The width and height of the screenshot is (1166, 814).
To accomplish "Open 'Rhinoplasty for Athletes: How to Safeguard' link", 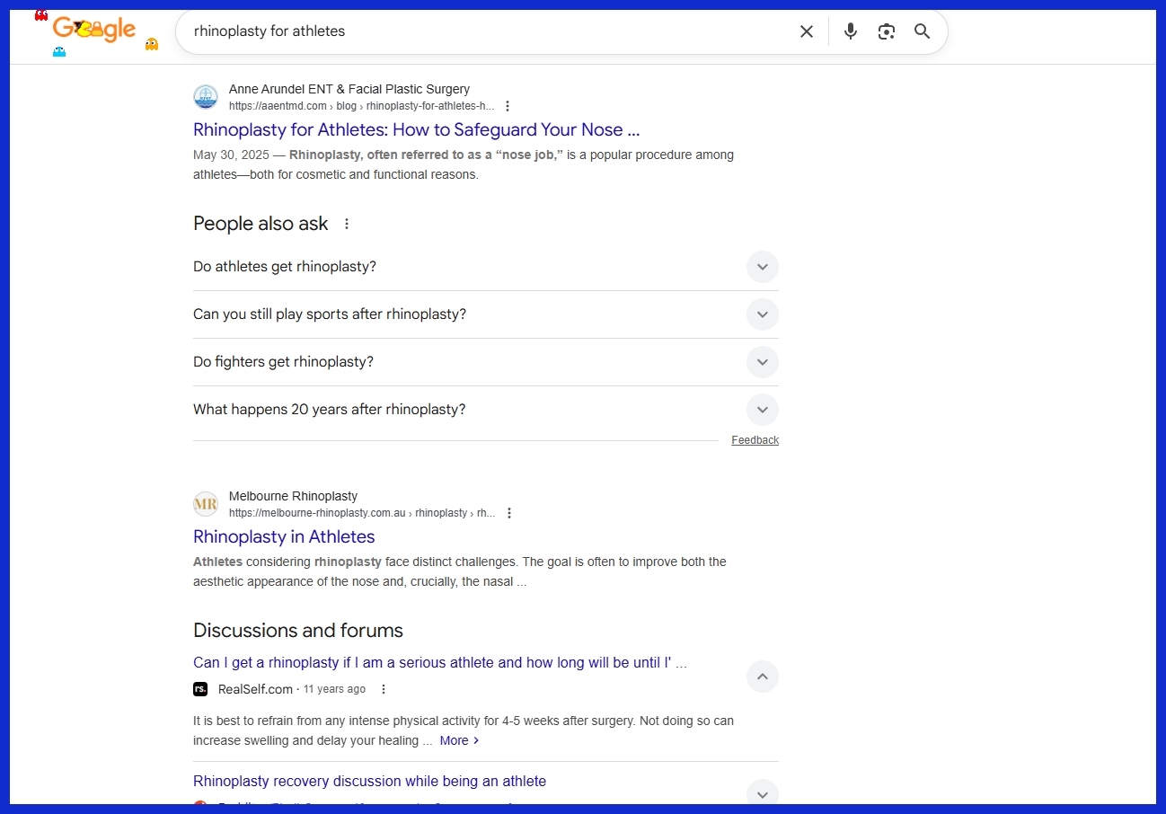I will [x=416, y=129].
